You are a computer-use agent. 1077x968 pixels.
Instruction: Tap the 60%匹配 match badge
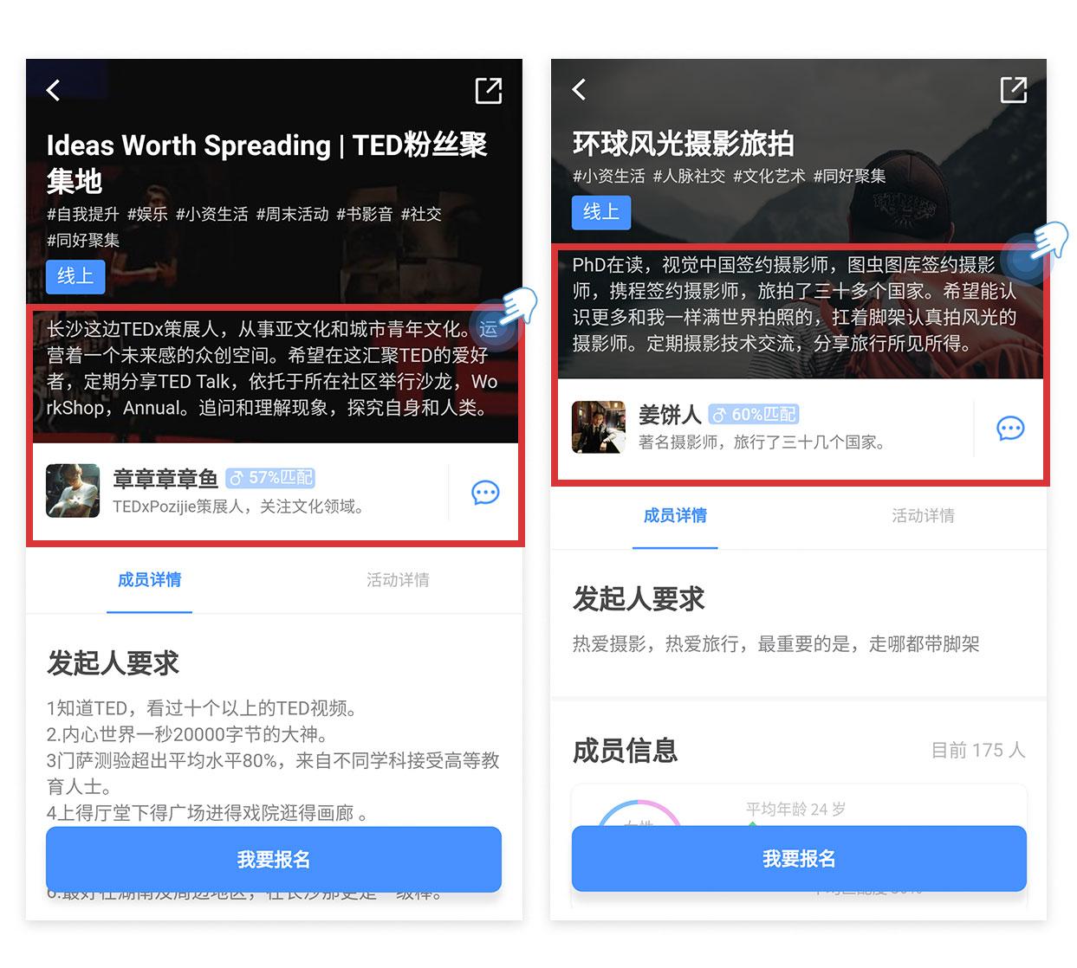[753, 415]
